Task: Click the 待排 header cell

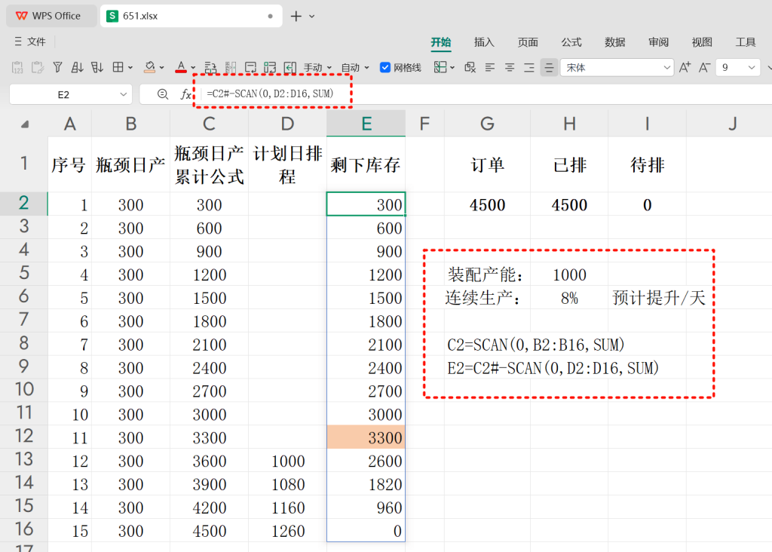Action: pyautogui.click(x=647, y=164)
